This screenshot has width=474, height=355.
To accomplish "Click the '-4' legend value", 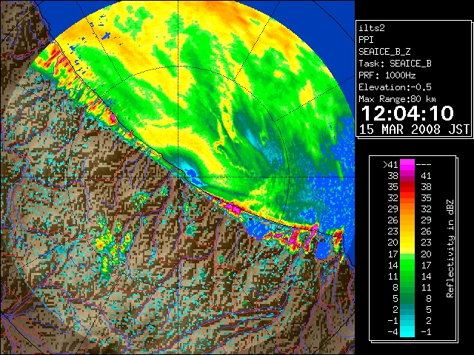I will (x=393, y=332).
